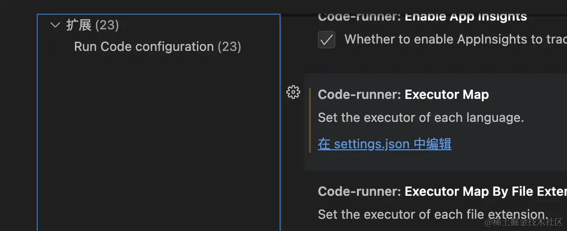This screenshot has width=567, height=231.
Task: Click the modified indicator bar beside Executor Map
Action: [x=310, y=120]
